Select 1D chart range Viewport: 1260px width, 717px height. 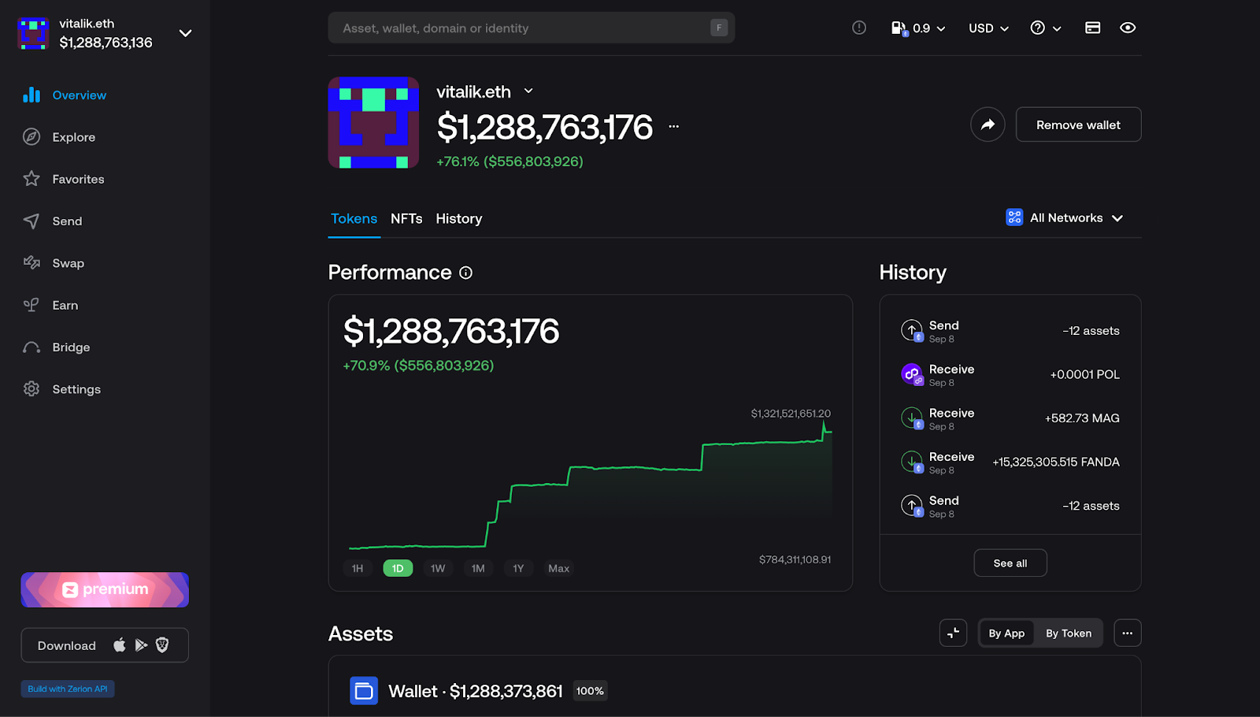(398, 568)
